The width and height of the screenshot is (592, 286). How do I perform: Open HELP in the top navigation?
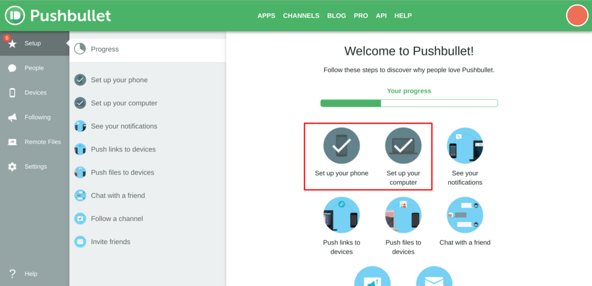[403, 16]
